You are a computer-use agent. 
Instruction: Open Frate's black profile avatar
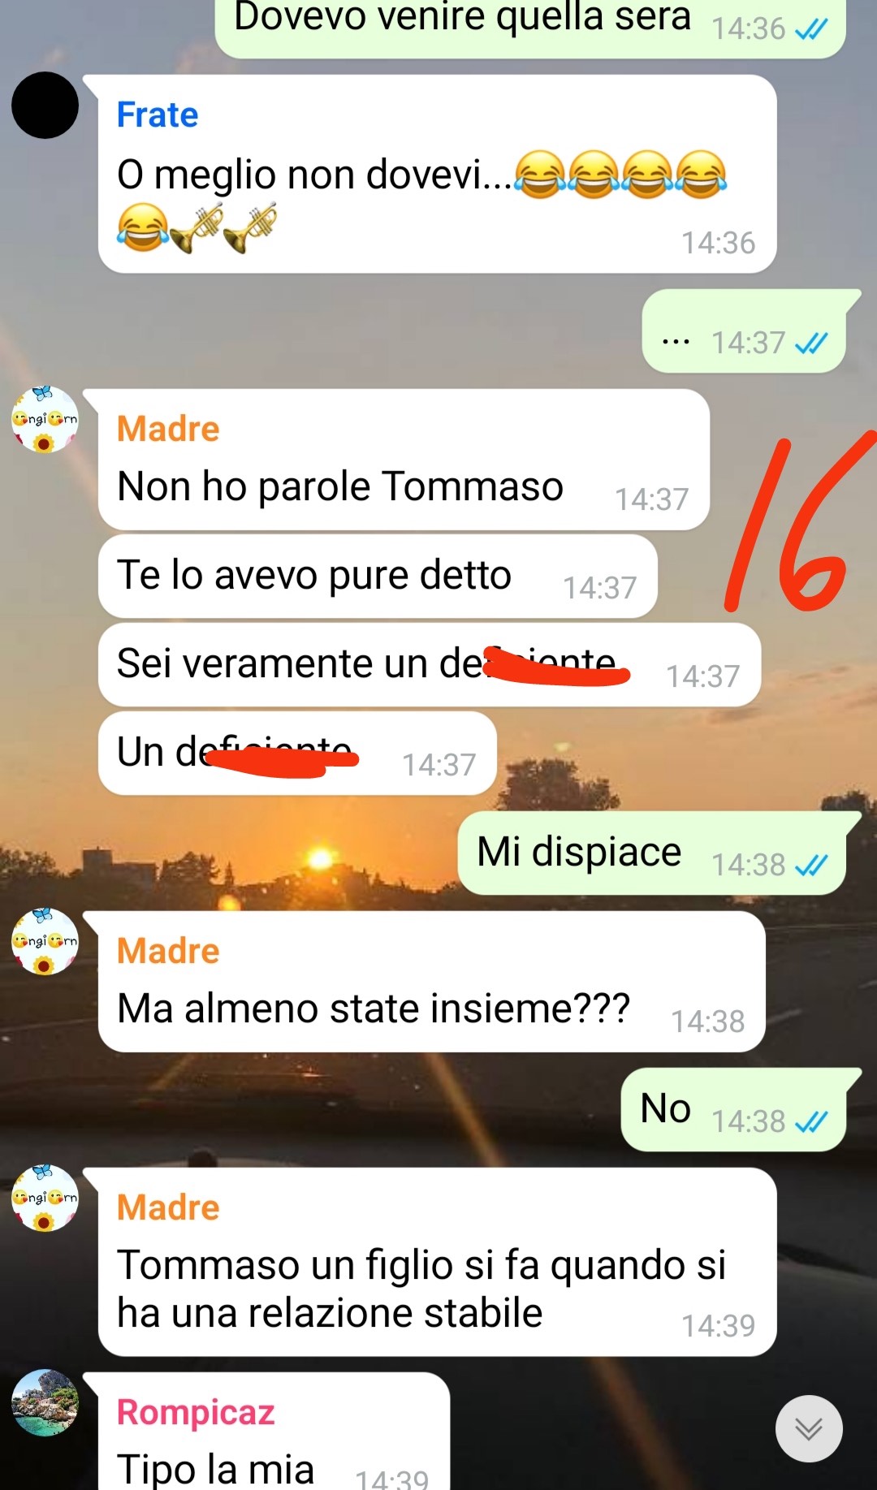(x=45, y=106)
